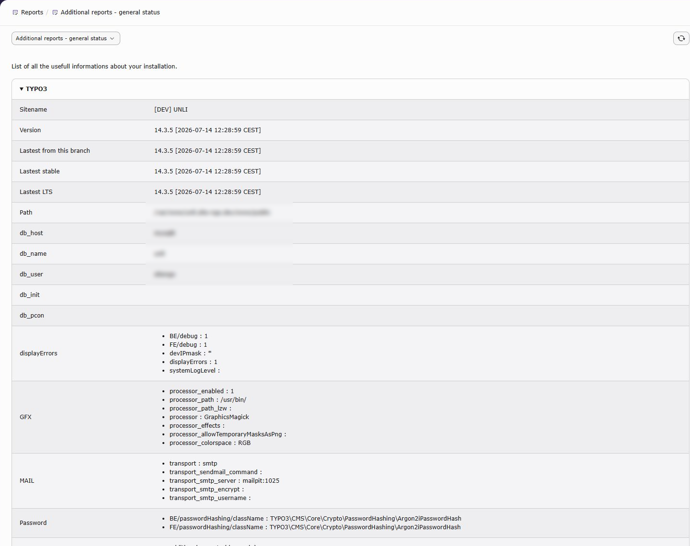690x546 pixels.
Task: Click the 'Sitename' row label
Action: coord(34,110)
